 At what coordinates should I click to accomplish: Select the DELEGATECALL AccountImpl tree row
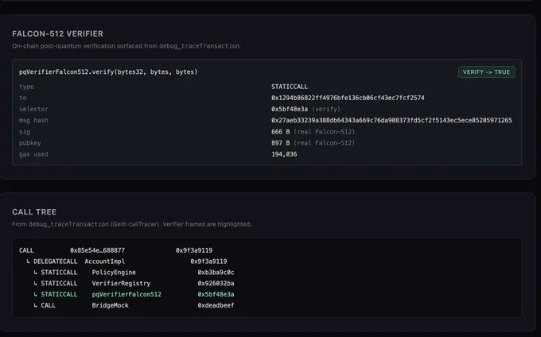click(x=126, y=261)
